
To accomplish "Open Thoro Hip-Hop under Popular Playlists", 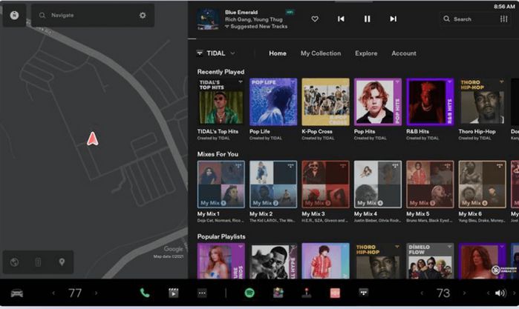I will tap(378, 261).
